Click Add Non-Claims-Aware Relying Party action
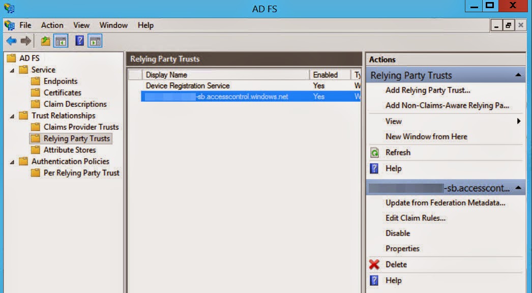The width and height of the screenshot is (532, 293). click(447, 106)
